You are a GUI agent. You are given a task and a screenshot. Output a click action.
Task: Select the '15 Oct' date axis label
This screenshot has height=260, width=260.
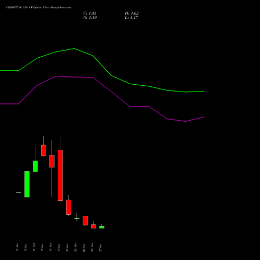pyautogui.click(x=42, y=248)
